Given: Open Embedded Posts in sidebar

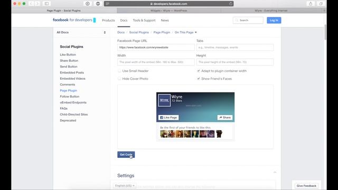Looking at the screenshot, I should point(72,73).
